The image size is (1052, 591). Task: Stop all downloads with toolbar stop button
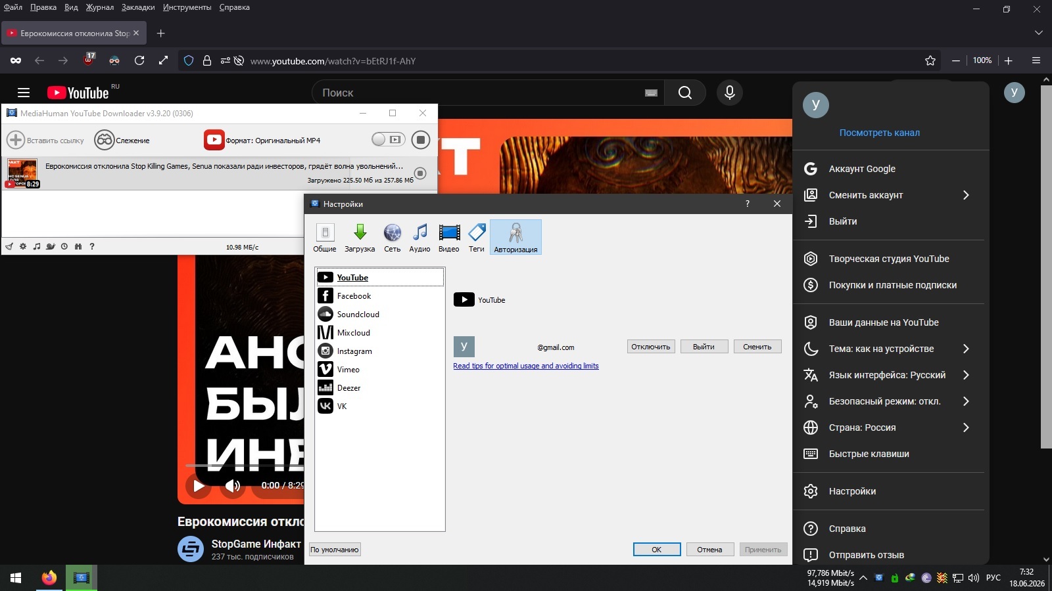tap(421, 139)
